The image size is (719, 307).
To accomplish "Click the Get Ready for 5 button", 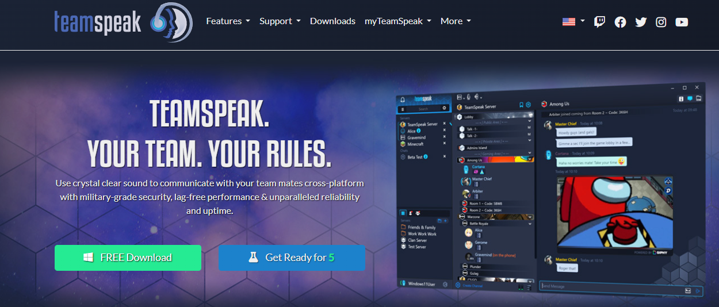I will [292, 258].
